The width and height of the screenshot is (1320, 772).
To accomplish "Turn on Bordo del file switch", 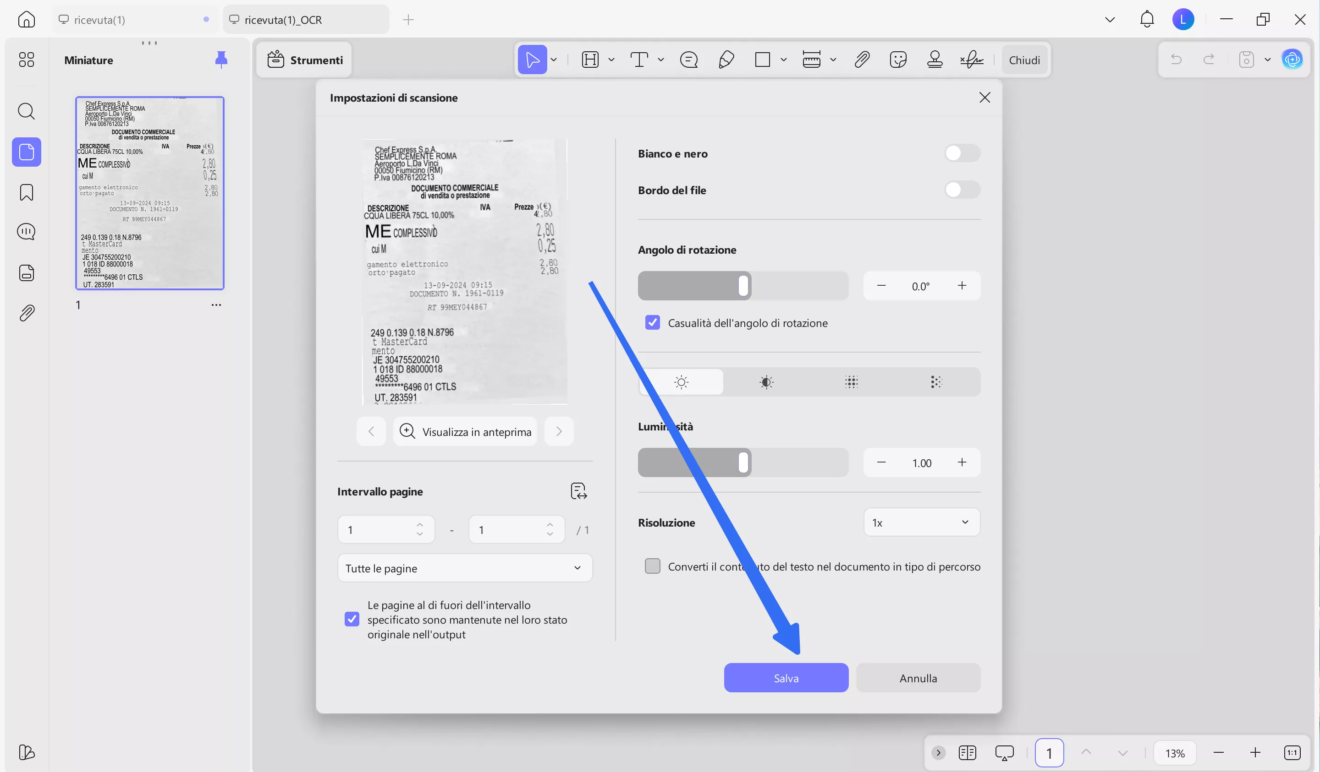I will click(962, 190).
